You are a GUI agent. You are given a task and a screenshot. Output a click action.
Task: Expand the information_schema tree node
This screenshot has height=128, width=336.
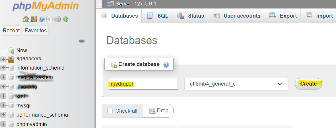coord(3,68)
